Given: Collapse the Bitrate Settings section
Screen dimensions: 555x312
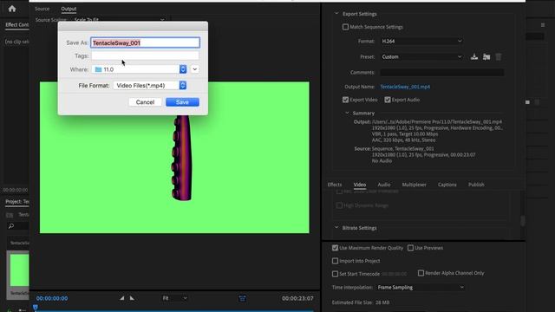Looking at the screenshot, I should coord(336,228).
